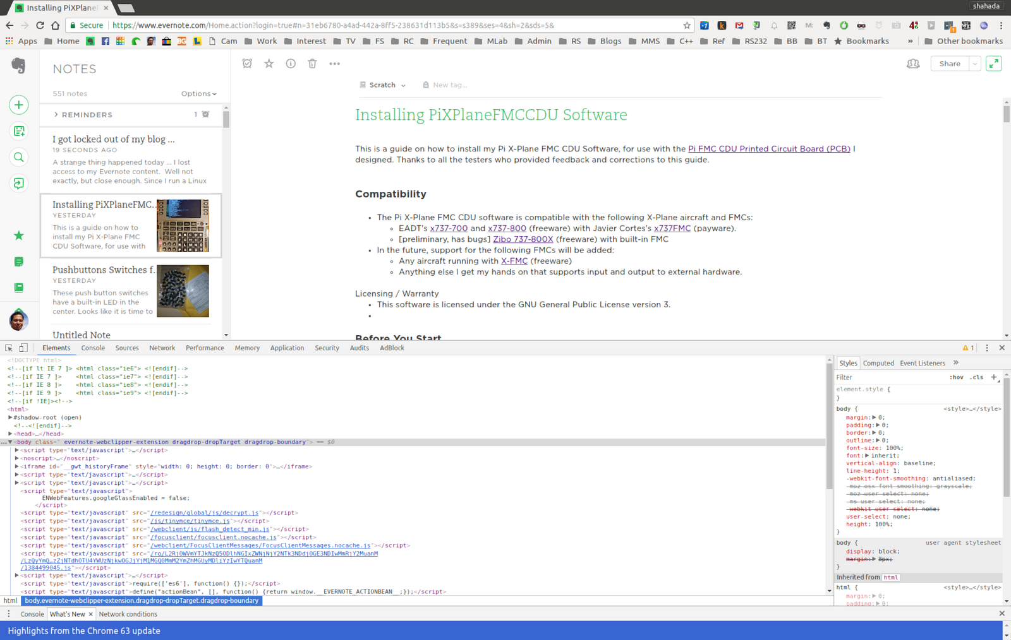Toggle the .cls class editor
The width and height of the screenshot is (1011, 640).
[977, 377]
